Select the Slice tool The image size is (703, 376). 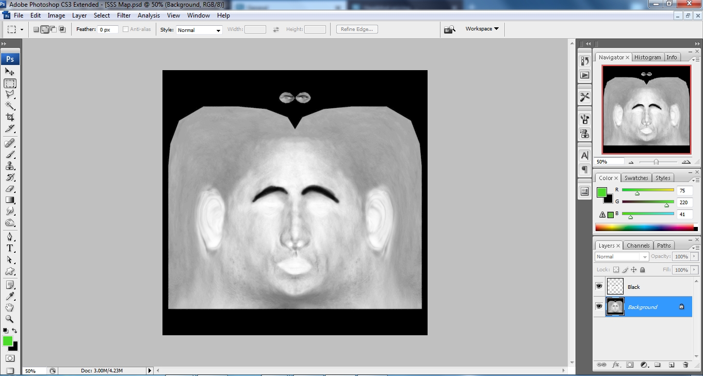[10, 128]
